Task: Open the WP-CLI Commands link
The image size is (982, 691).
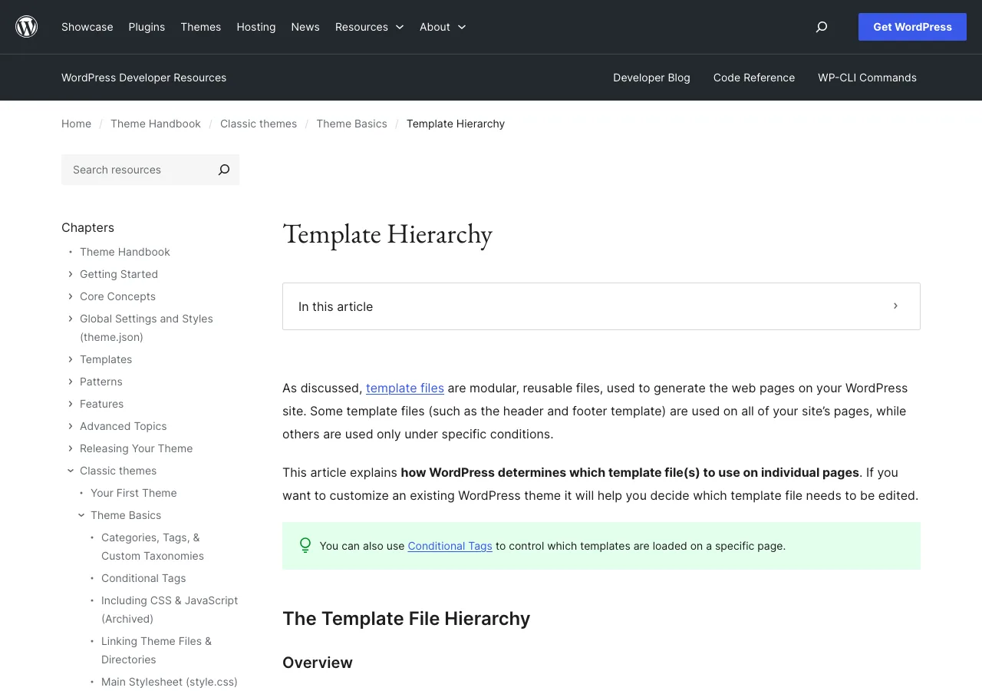Action: pos(867,78)
